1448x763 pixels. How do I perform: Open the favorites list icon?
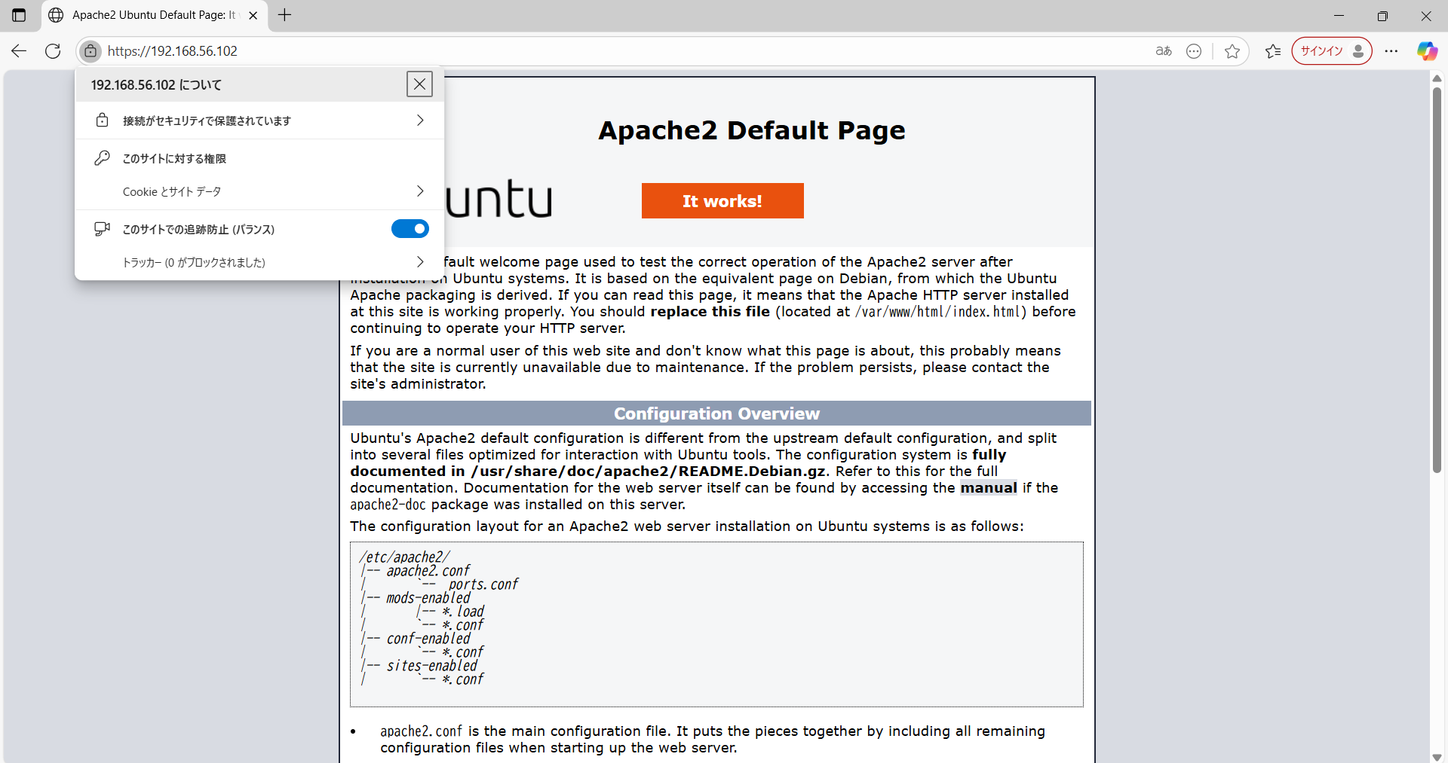tap(1273, 51)
